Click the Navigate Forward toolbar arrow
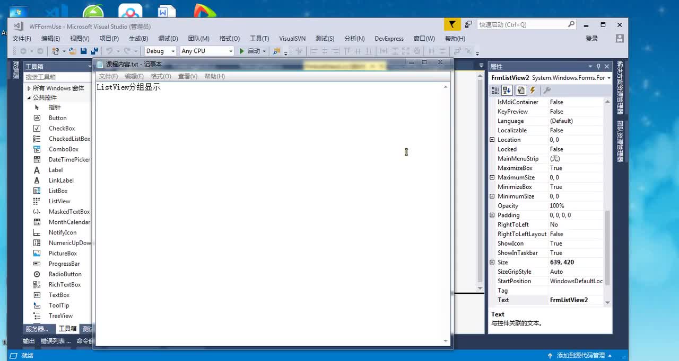This screenshot has width=679, height=361. tap(40, 51)
